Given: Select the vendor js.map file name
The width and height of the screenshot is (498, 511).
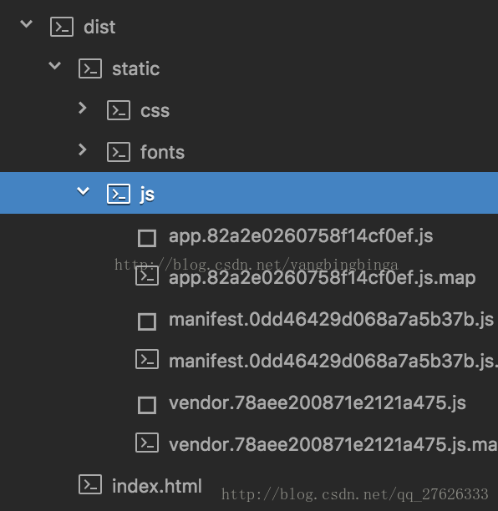Looking at the screenshot, I should [x=333, y=444].
